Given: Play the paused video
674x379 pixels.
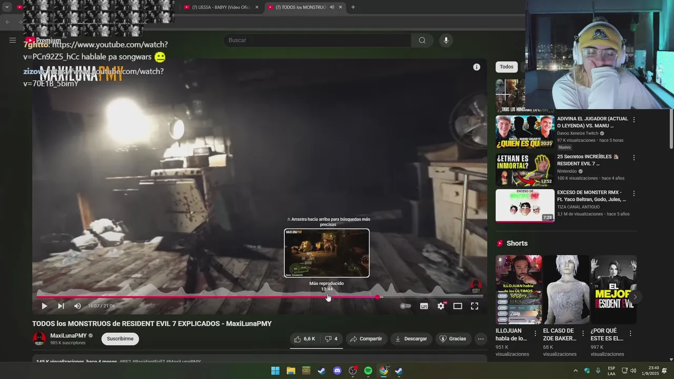Looking at the screenshot, I should pyautogui.click(x=44, y=306).
